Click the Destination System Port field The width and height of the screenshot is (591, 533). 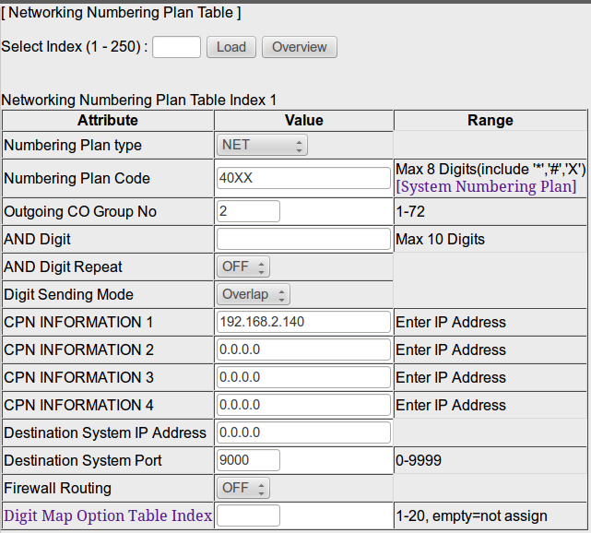point(248,460)
